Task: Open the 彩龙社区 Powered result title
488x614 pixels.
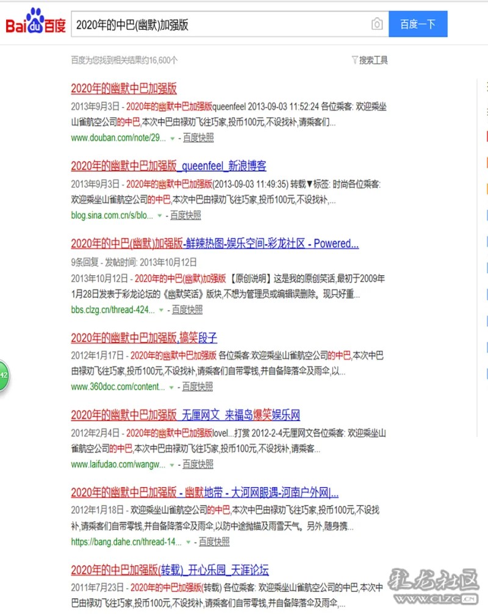Action: coord(215,244)
